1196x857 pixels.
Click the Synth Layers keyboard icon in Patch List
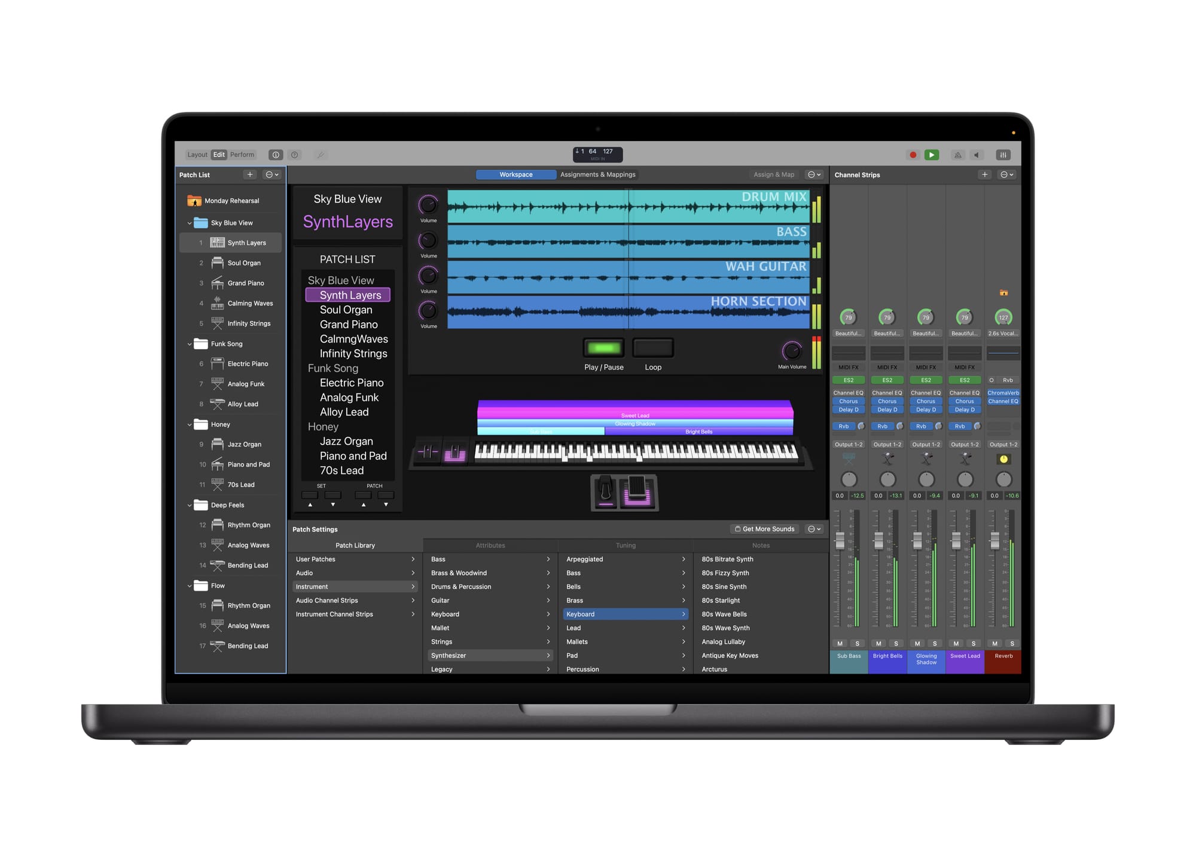[x=216, y=242]
